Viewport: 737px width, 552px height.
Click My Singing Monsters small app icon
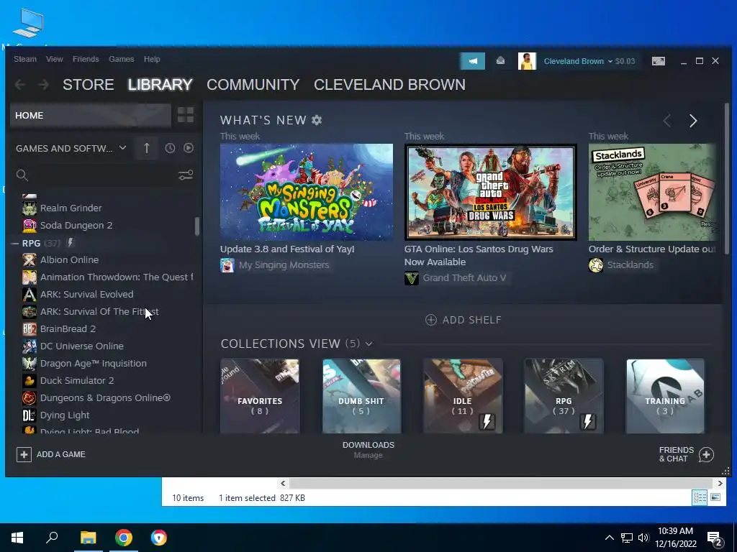tap(227, 265)
